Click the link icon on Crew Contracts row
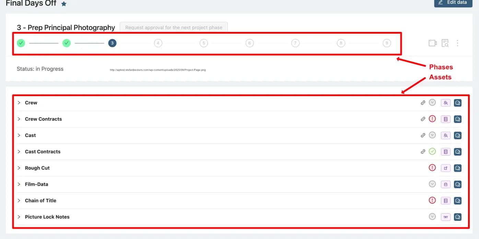 tap(423, 119)
